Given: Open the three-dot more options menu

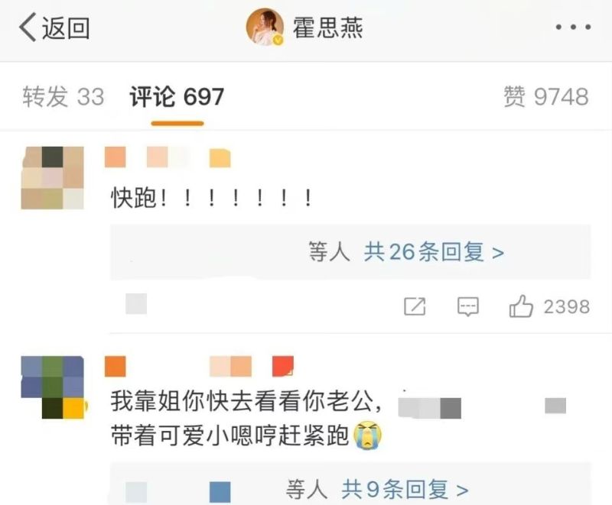Looking at the screenshot, I should coord(573,27).
